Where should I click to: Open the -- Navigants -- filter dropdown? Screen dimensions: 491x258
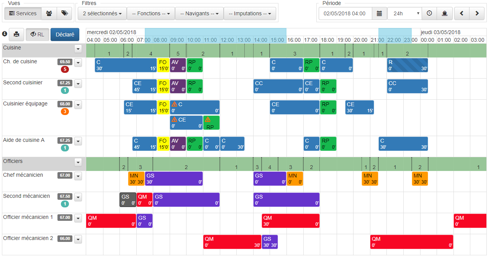(x=199, y=13)
